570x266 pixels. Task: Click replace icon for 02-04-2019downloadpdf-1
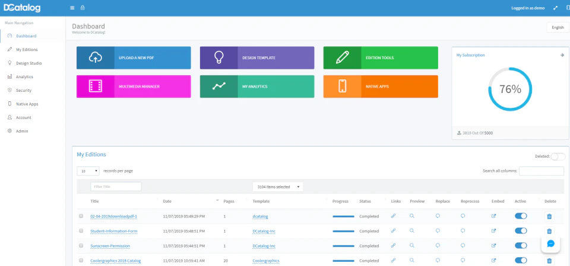pos(438,216)
